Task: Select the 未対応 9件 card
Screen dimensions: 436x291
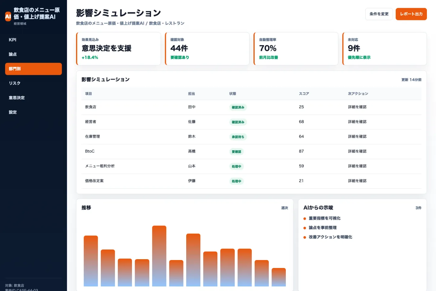Action: click(385, 49)
